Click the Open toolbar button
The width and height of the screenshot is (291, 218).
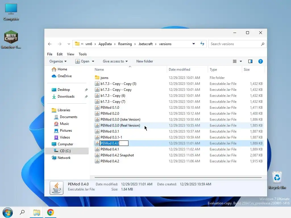click(x=82, y=61)
